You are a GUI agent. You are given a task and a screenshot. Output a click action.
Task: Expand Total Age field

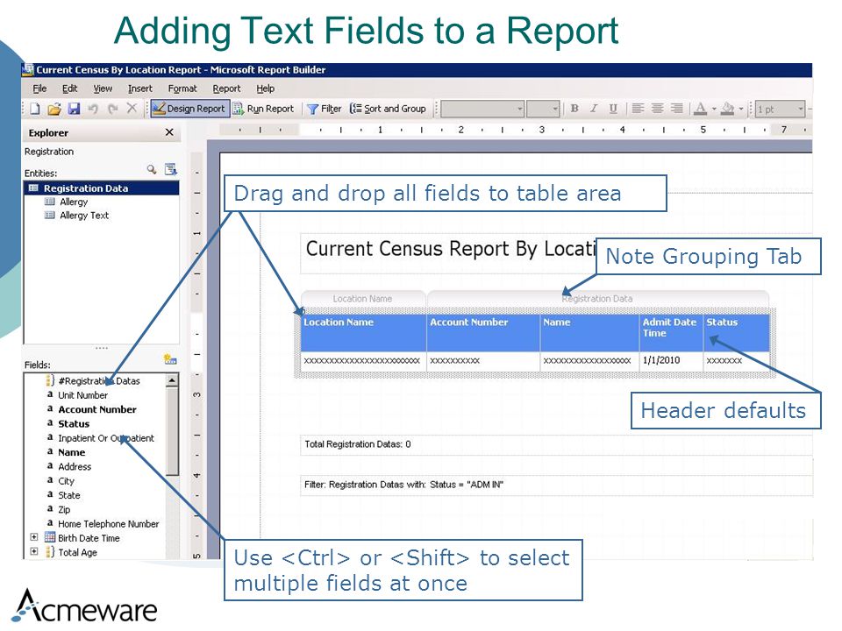34,551
